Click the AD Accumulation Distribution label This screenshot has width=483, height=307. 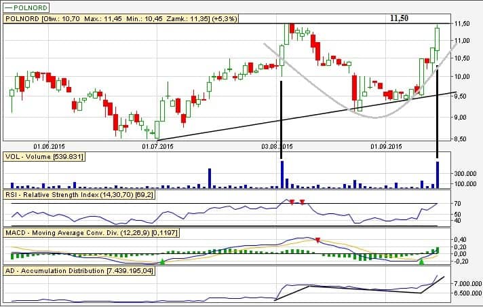coord(79,270)
